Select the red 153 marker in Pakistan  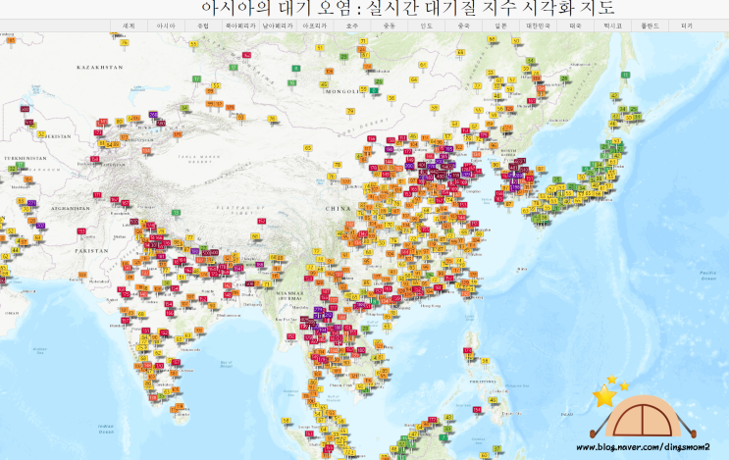pos(81,230)
